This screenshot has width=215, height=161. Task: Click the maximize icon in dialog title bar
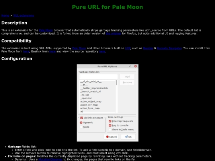(x=130, y=66)
